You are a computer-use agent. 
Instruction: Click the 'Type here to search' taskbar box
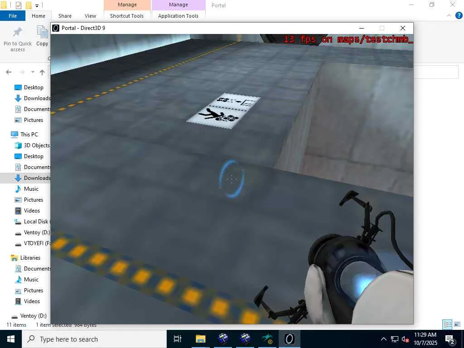[x=94, y=339]
